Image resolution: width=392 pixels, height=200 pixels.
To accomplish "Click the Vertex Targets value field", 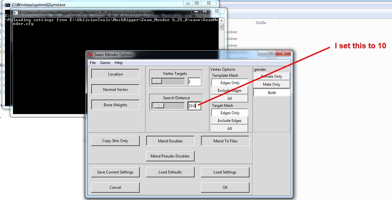I will [x=194, y=82].
